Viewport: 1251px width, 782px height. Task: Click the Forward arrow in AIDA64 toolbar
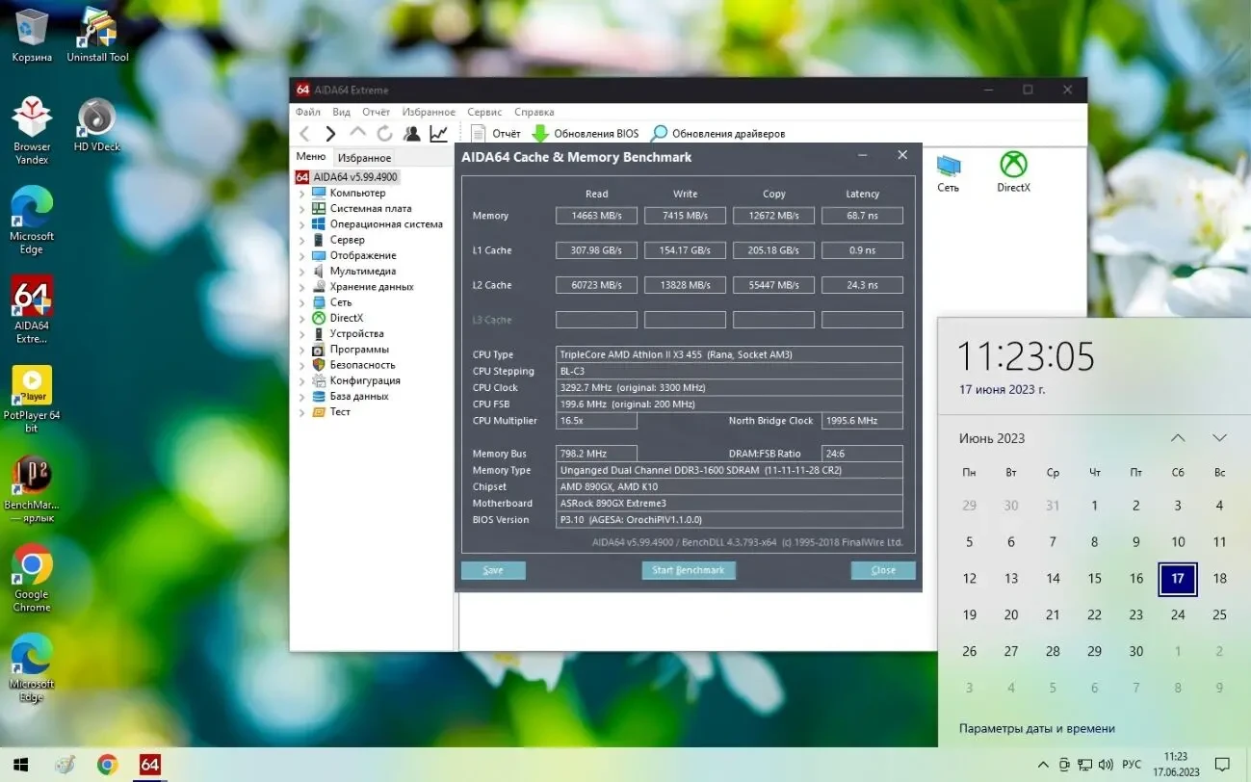pos(330,134)
